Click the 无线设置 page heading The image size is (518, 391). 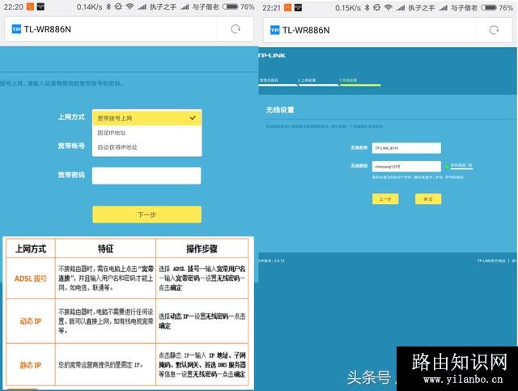pyautogui.click(x=280, y=110)
